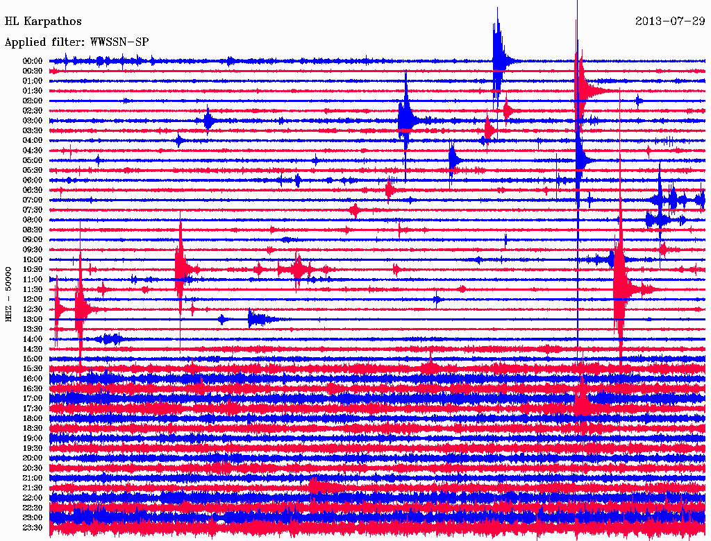Click the 02:30 time label
This screenshot has height=541, width=711.
33,110
